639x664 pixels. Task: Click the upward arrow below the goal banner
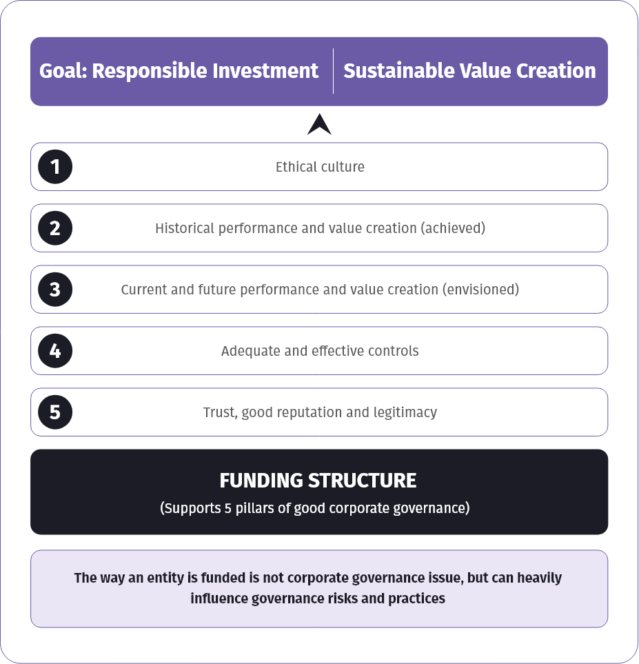coord(319,124)
